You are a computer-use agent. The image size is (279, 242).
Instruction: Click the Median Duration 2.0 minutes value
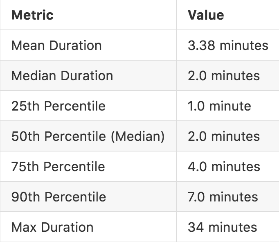[x=224, y=76]
